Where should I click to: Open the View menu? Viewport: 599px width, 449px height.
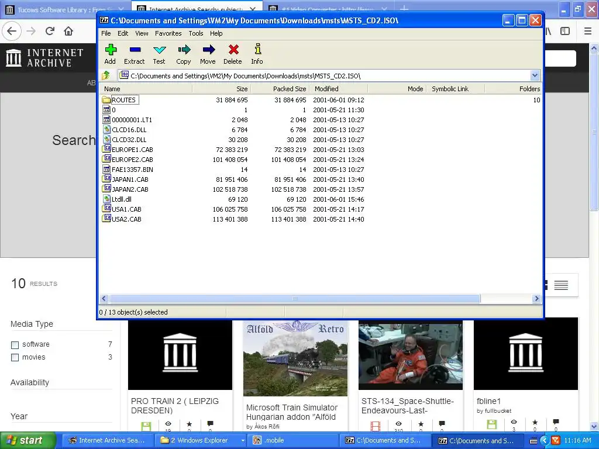coord(142,33)
